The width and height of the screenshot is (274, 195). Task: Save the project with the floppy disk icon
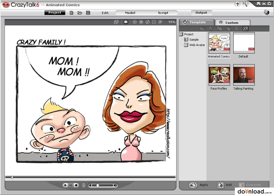click(88, 13)
